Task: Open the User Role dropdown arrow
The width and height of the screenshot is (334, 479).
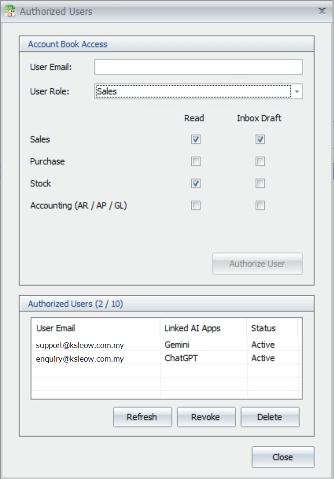Action: click(x=297, y=91)
